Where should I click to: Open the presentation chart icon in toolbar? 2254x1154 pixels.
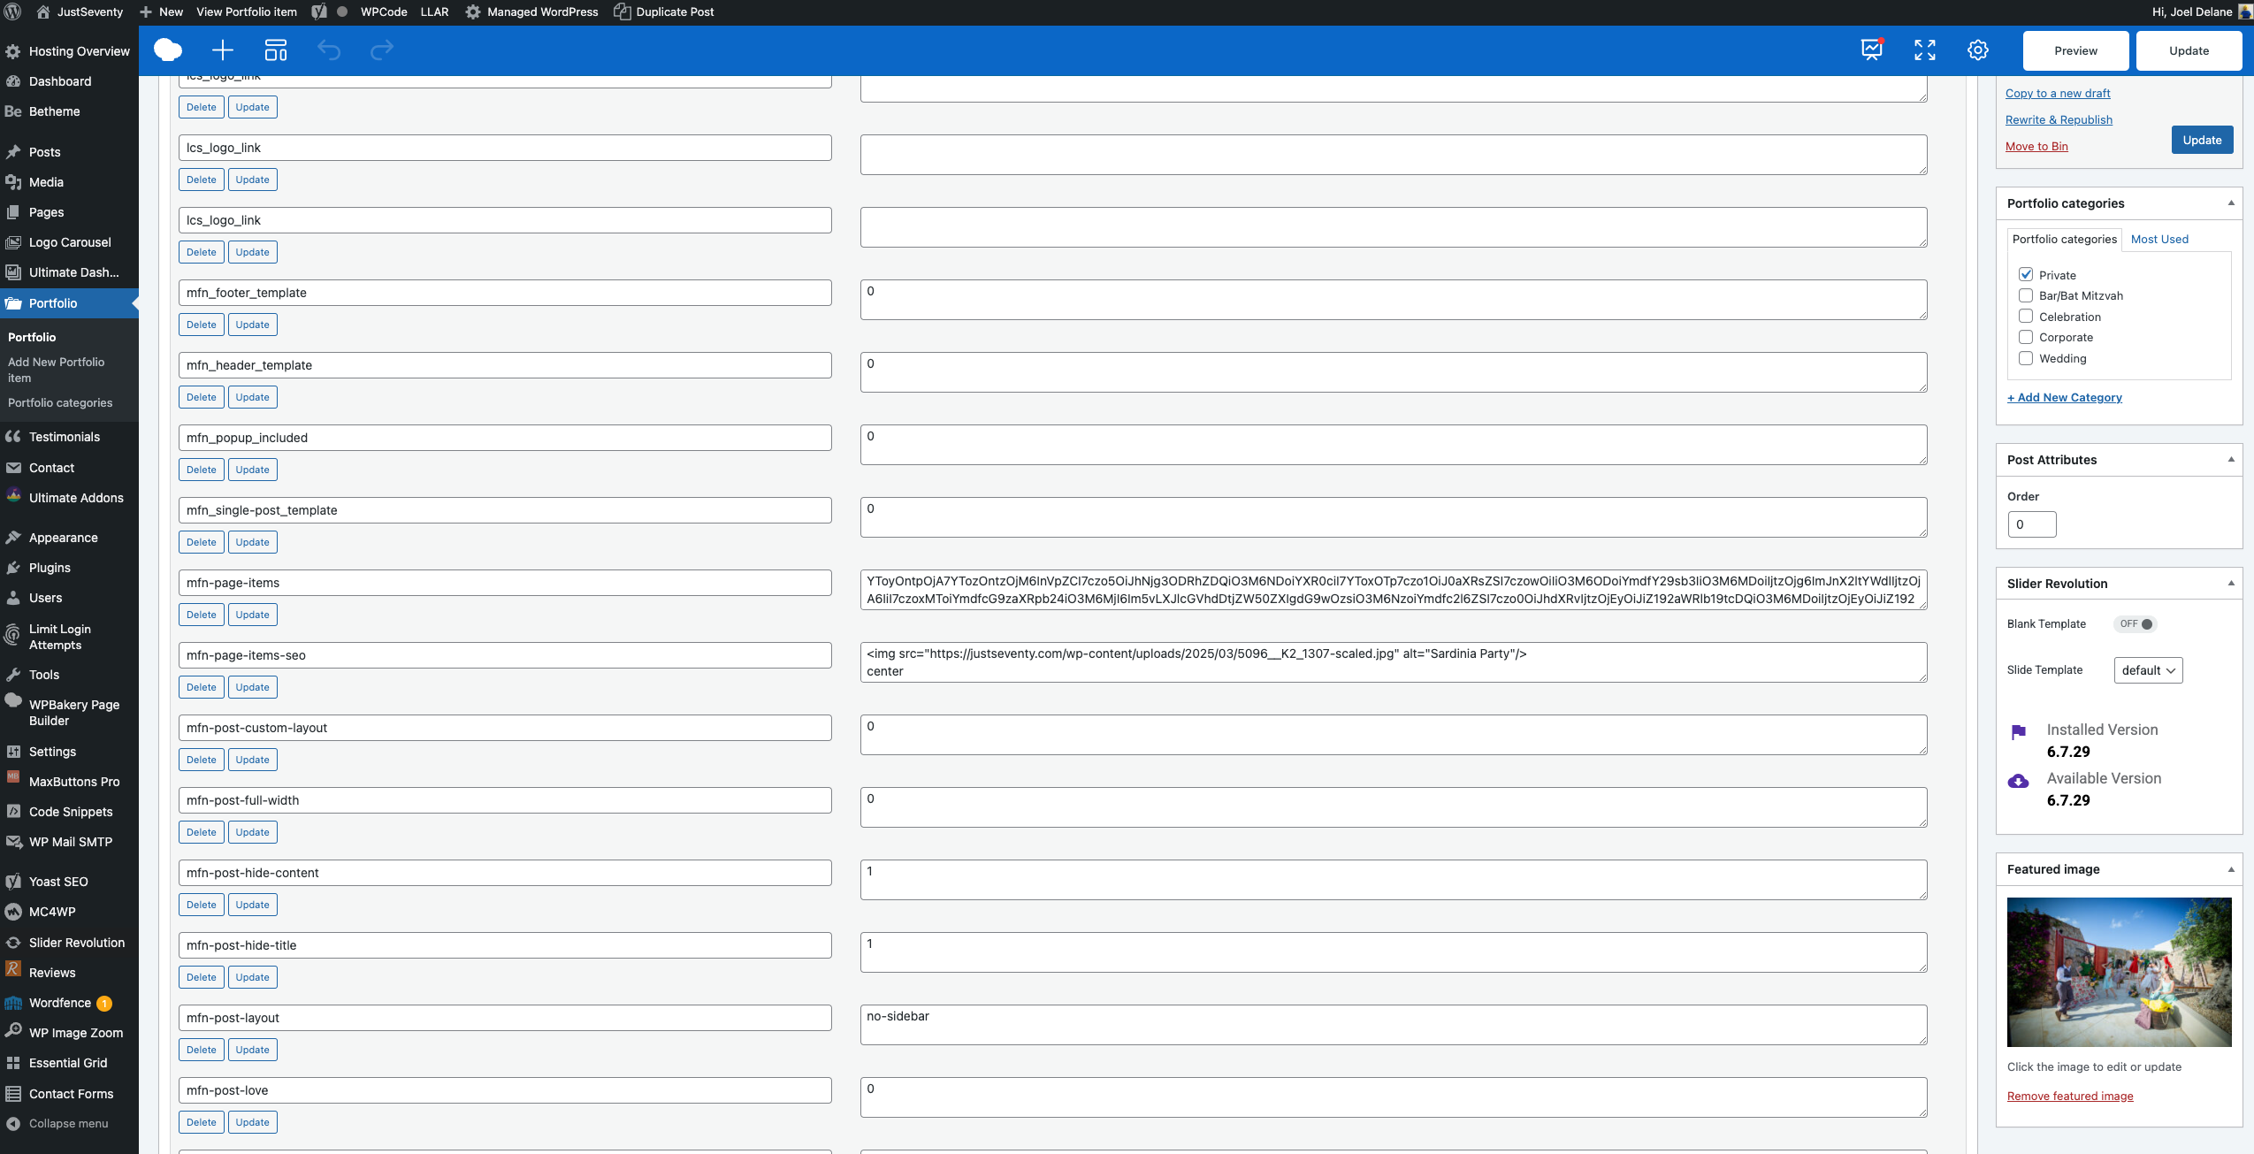tap(1871, 50)
